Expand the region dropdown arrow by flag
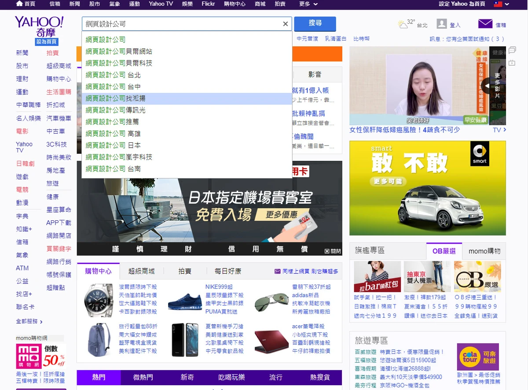This screenshot has width=528, height=390. coord(507,4)
